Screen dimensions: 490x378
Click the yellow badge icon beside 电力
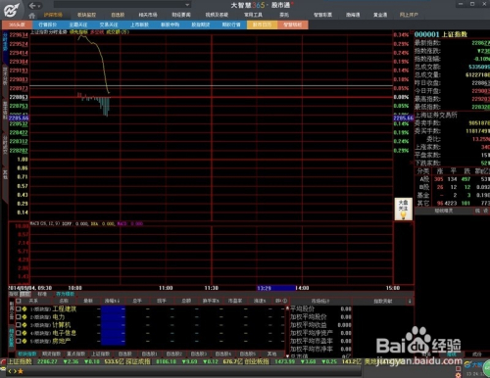pos(24,317)
